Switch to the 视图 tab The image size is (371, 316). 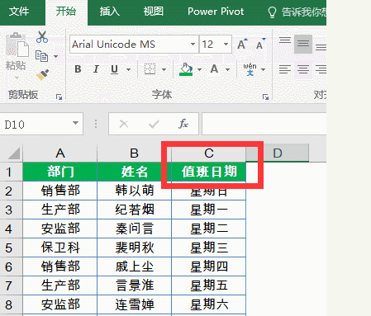coord(154,12)
